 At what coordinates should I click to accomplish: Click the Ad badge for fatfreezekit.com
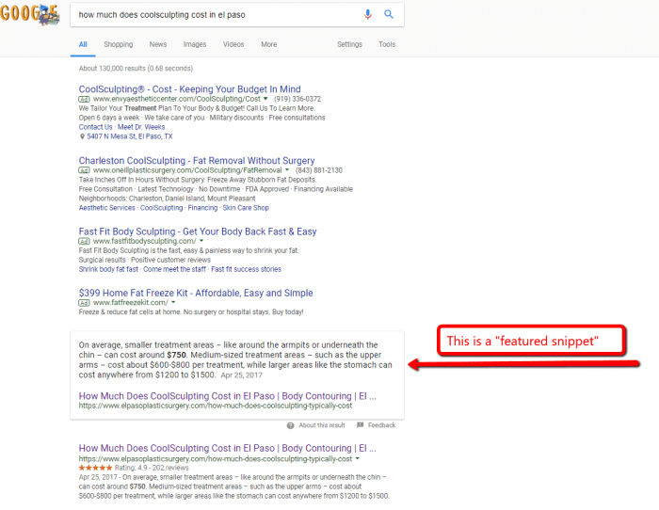coord(84,303)
